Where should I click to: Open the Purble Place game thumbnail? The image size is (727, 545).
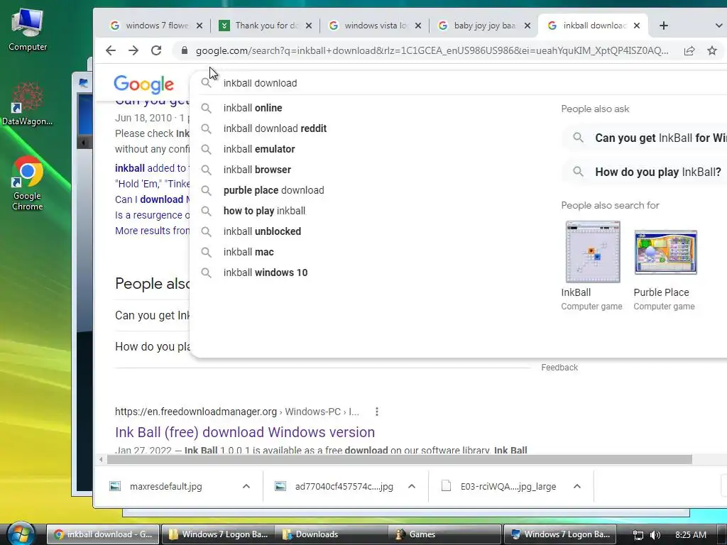tap(666, 252)
